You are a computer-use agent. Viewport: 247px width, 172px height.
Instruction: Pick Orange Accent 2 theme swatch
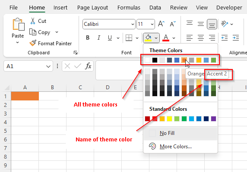(x=184, y=60)
